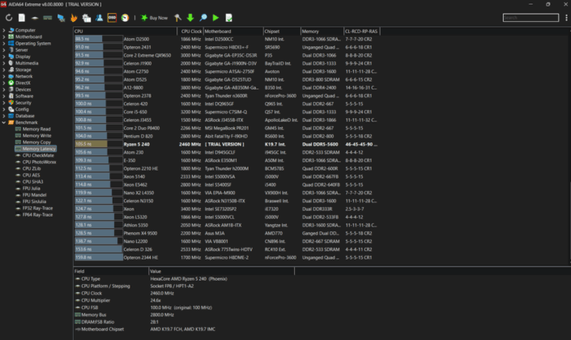Viewport: 571px width, 340px height.
Task: Click the Memory Bus field row
Action: pos(184,315)
